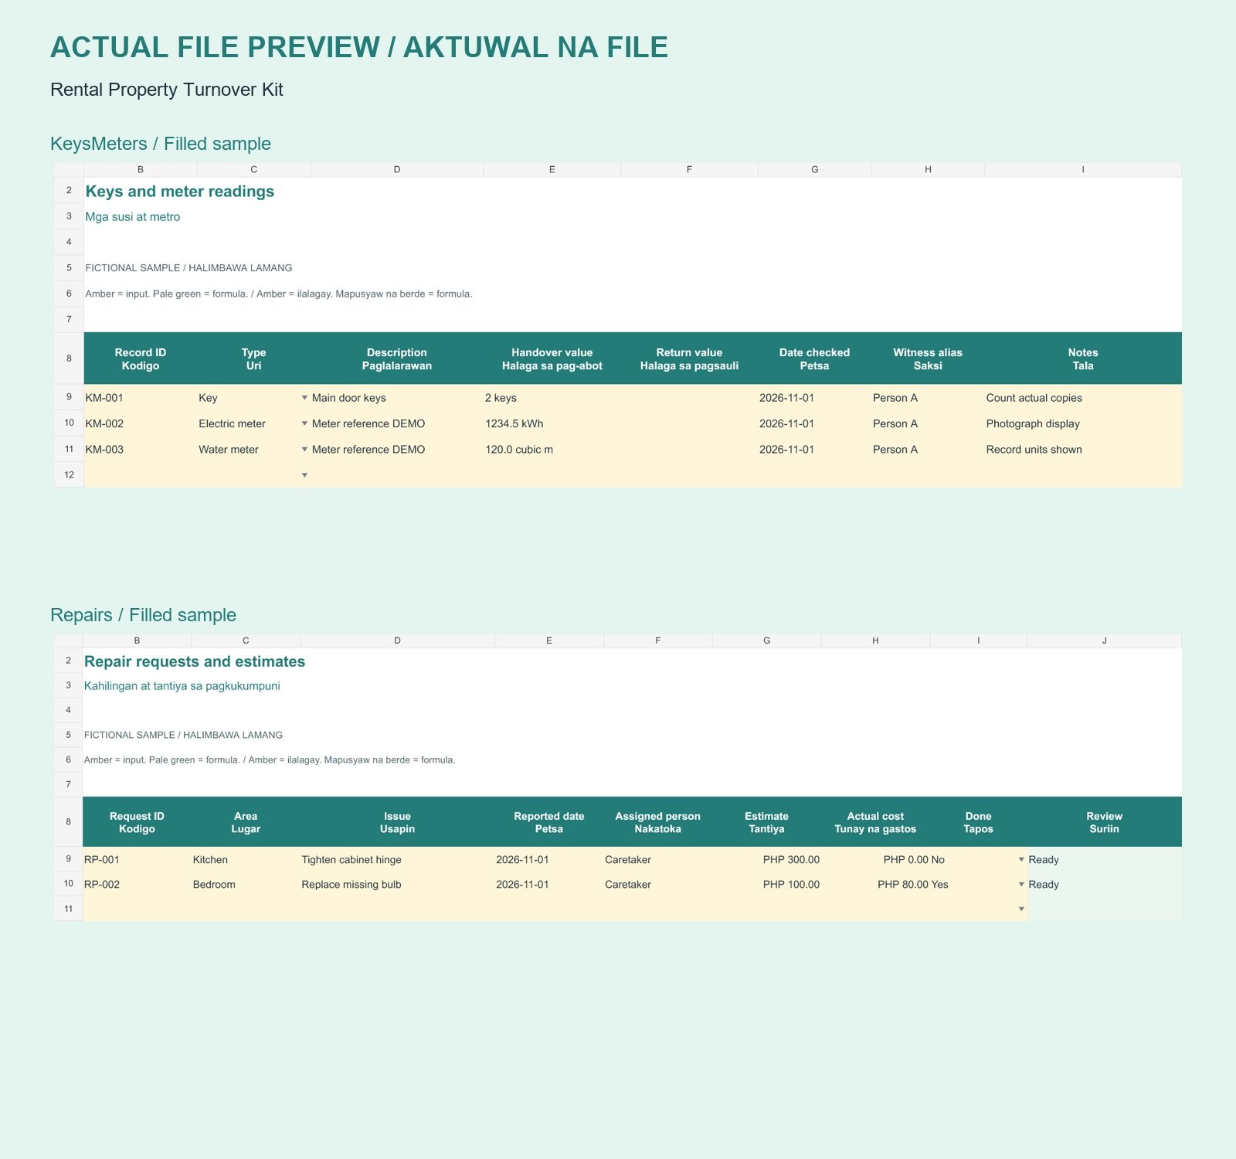Select KM-003 record ID cell
The width and height of the screenshot is (1236, 1159).
tap(140, 450)
